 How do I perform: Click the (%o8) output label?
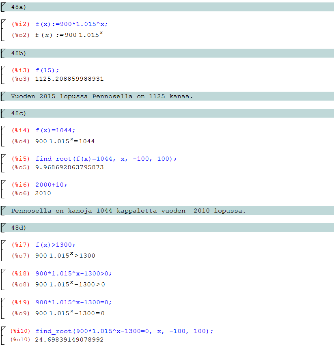click(x=21, y=284)
